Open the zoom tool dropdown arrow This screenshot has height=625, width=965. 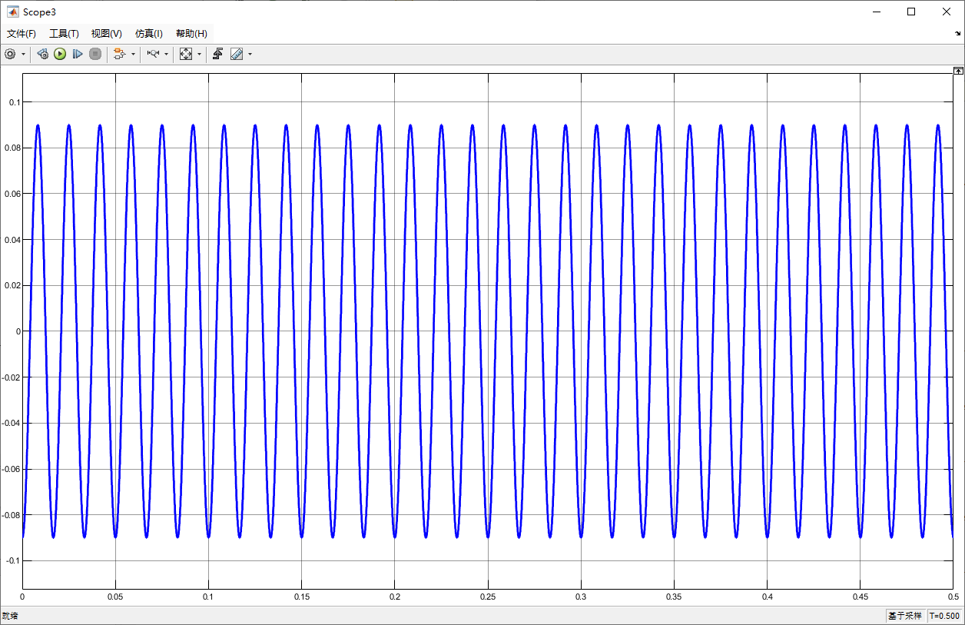coord(166,54)
